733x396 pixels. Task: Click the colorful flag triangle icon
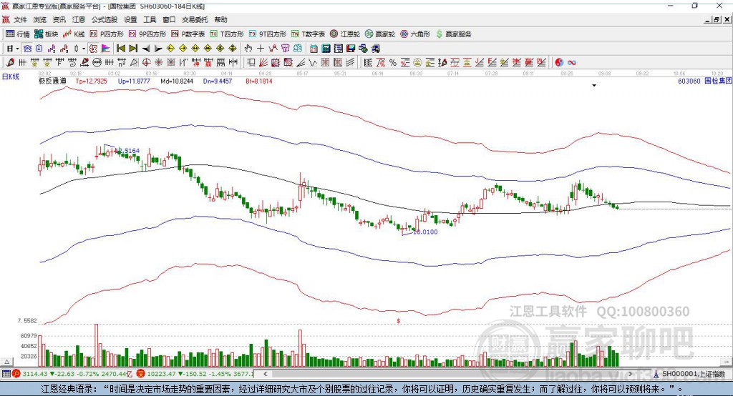click(106, 48)
